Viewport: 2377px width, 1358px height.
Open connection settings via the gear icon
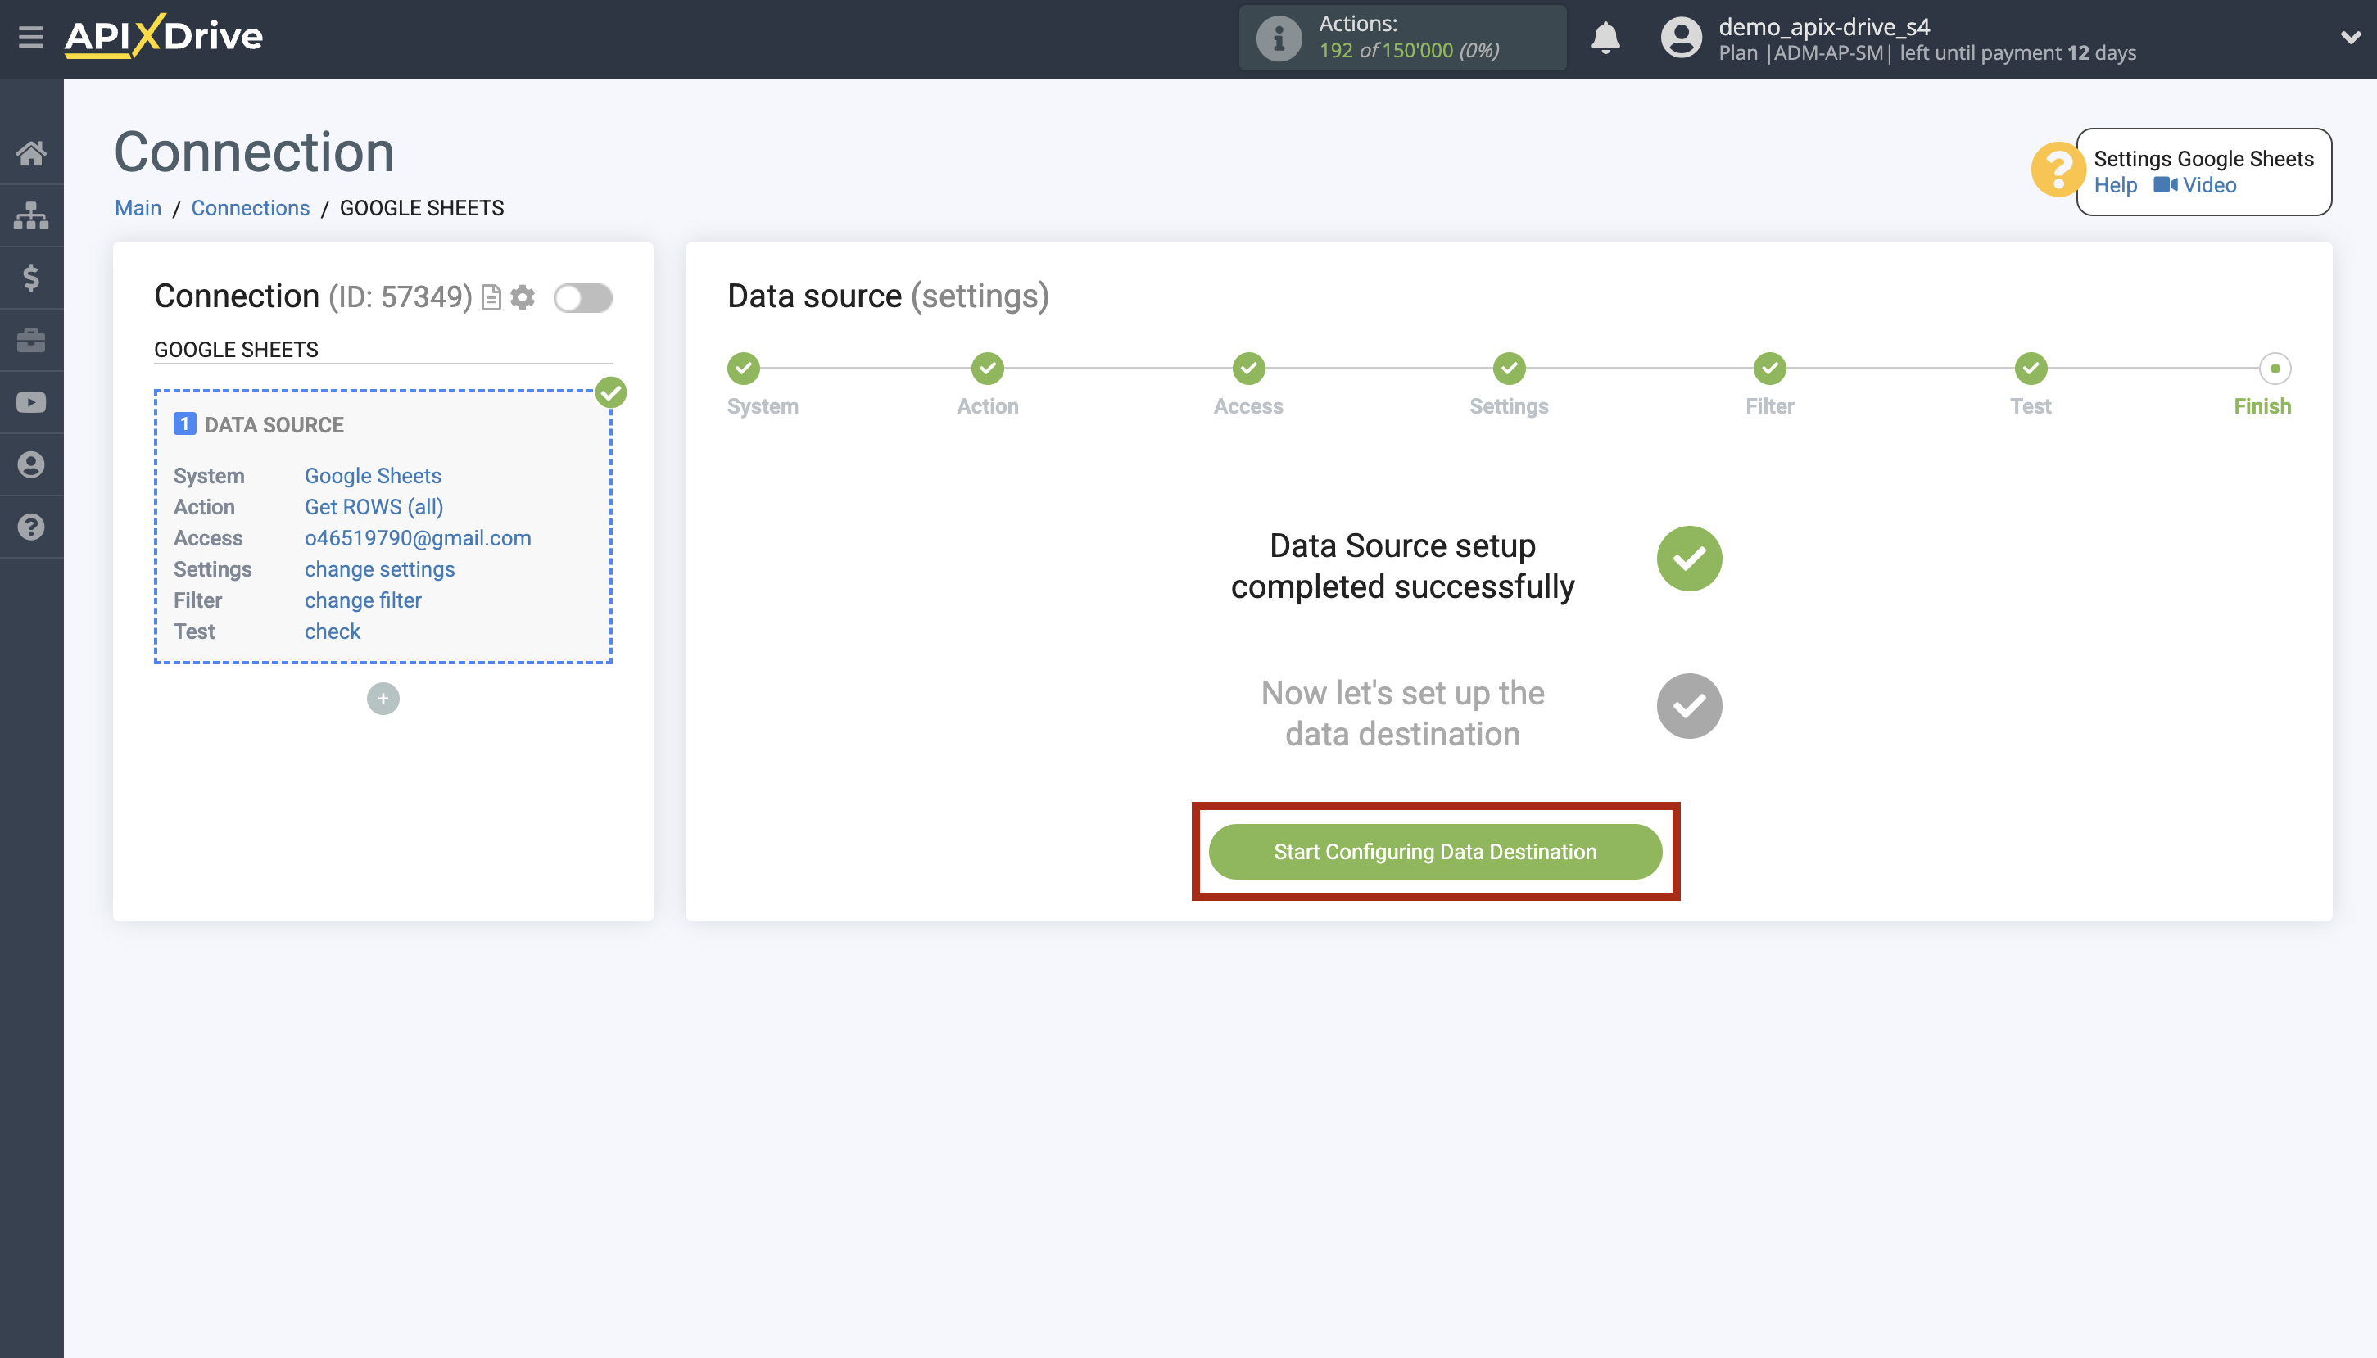point(523,296)
